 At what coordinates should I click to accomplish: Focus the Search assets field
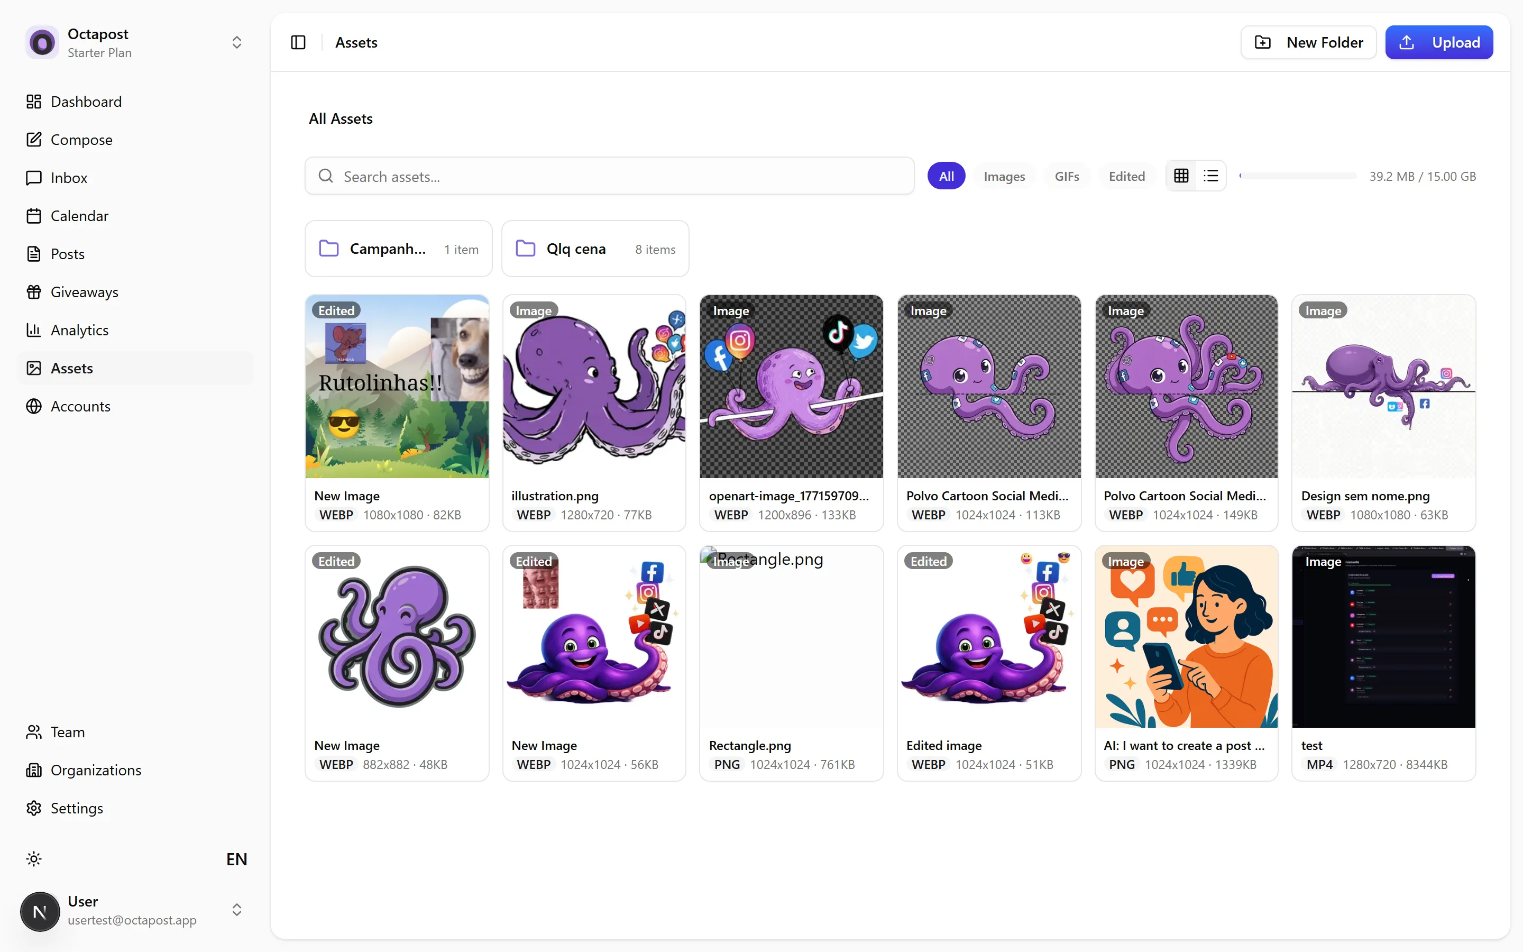609,176
